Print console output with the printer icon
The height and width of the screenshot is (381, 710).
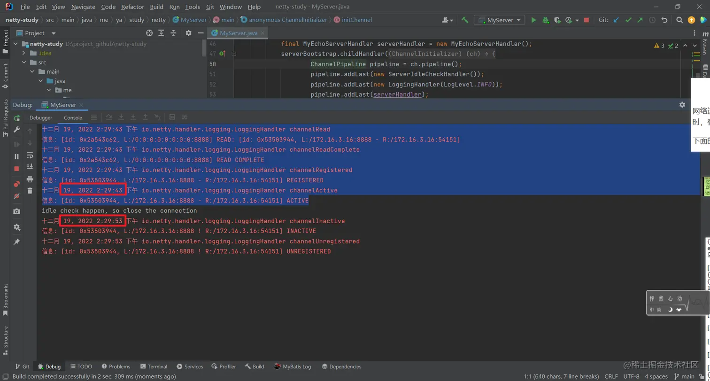[30, 179]
